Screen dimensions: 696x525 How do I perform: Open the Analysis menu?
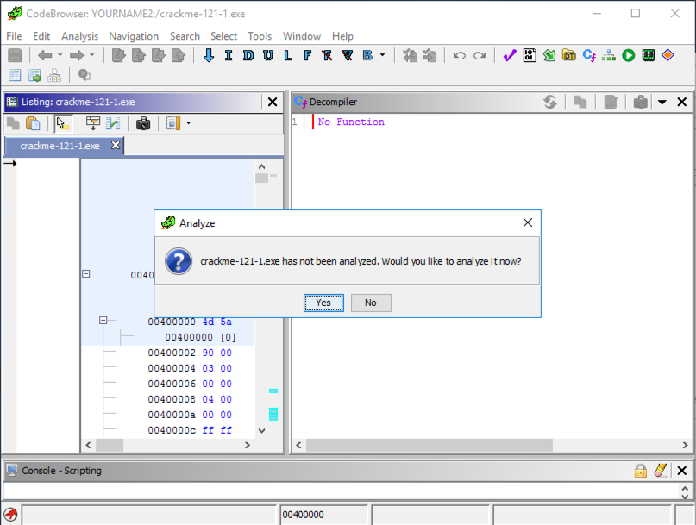pyautogui.click(x=80, y=36)
